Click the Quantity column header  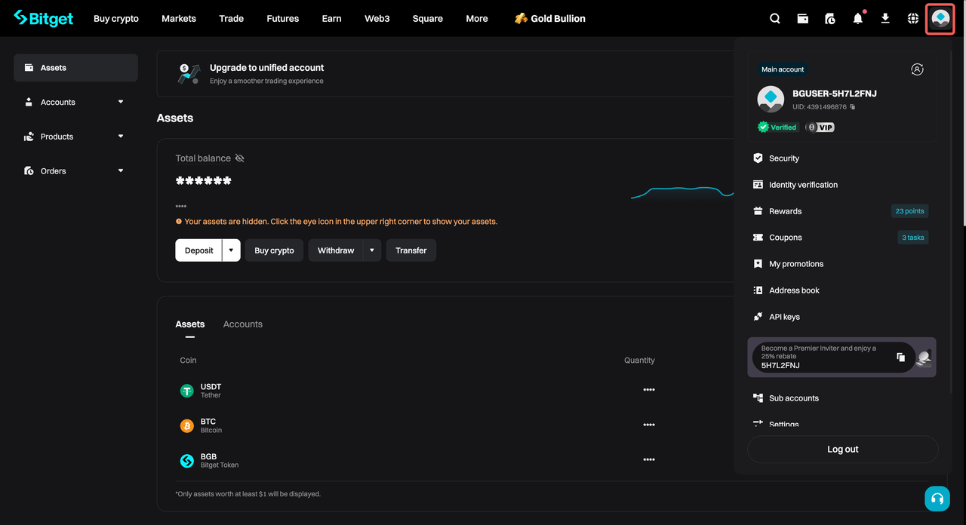click(639, 361)
